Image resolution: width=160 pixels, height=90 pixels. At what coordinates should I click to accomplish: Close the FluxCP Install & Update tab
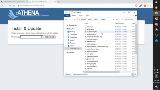[x=55, y=2]
